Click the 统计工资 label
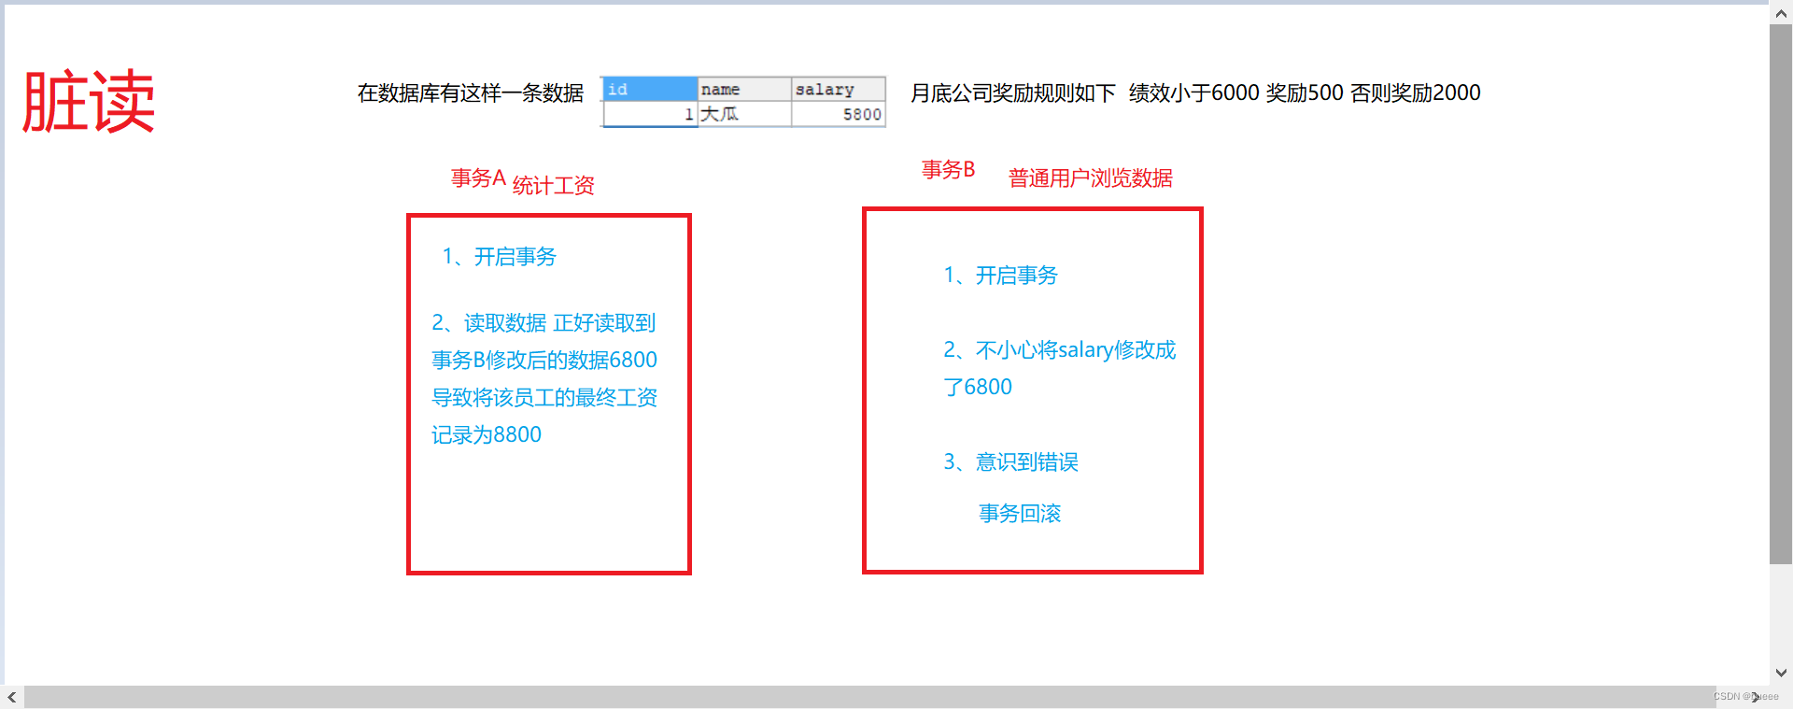 (554, 185)
